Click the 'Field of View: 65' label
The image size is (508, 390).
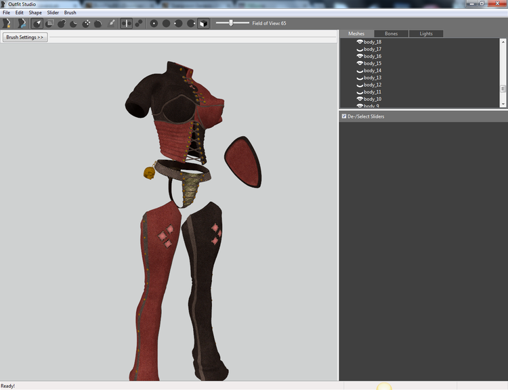(x=269, y=23)
